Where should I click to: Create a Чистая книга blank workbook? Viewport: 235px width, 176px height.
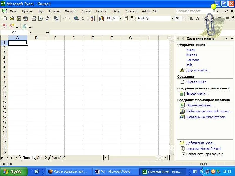click(x=196, y=82)
